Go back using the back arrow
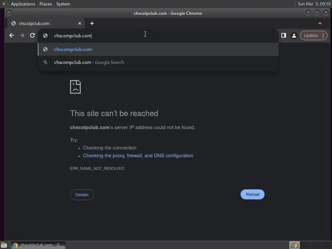Viewport: 332px width, 249px height. pos(12,36)
